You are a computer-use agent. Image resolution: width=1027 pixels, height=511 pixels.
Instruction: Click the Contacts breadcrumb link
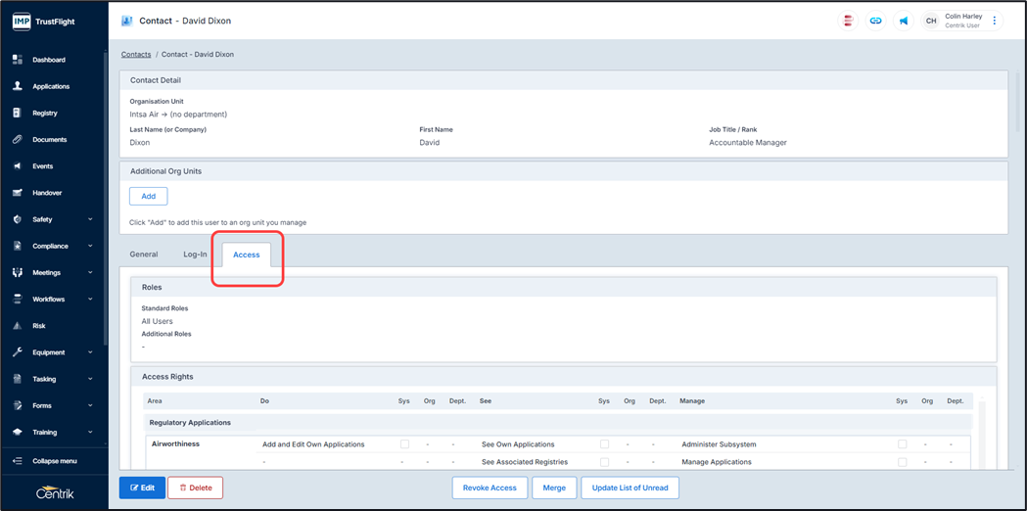pos(136,55)
